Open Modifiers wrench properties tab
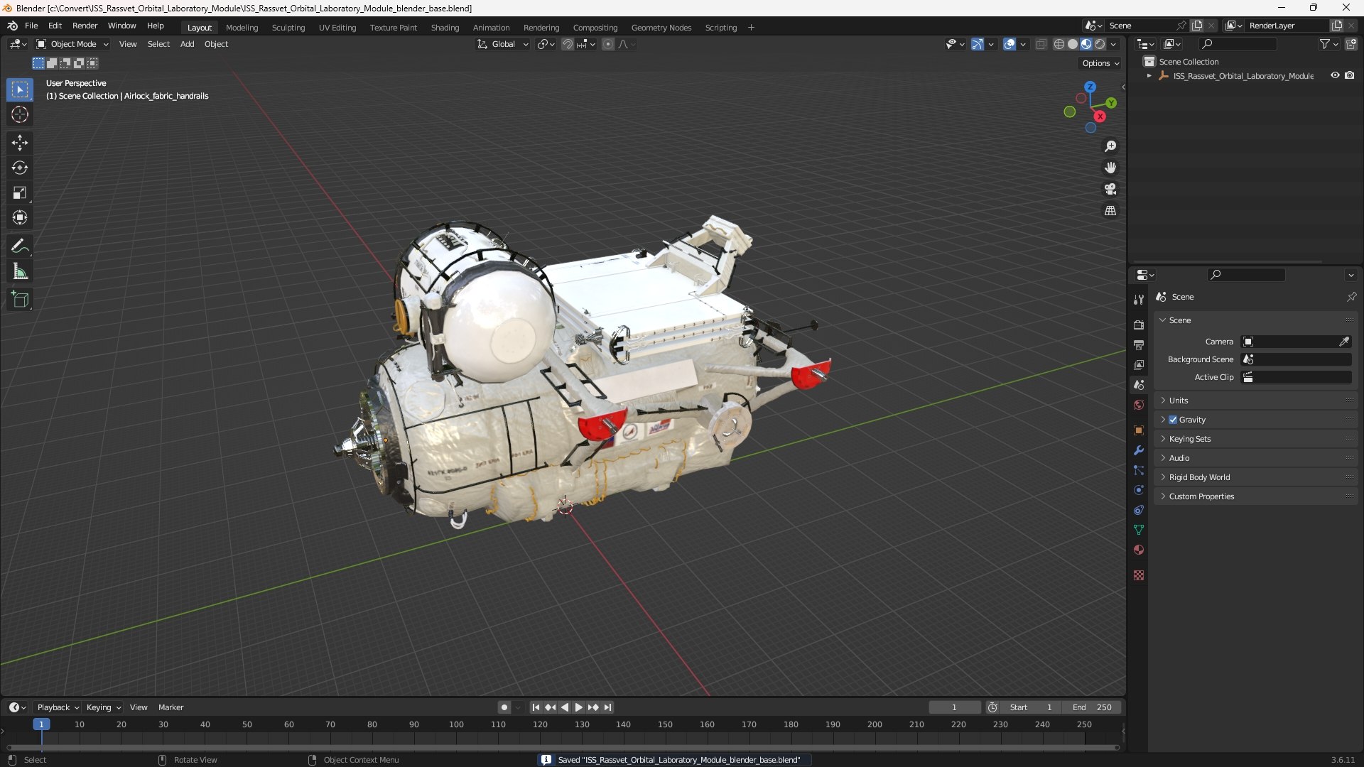 1139,450
